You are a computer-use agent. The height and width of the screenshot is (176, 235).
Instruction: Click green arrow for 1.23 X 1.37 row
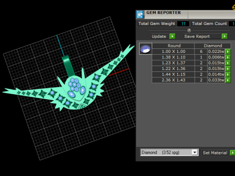[x=228, y=63]
